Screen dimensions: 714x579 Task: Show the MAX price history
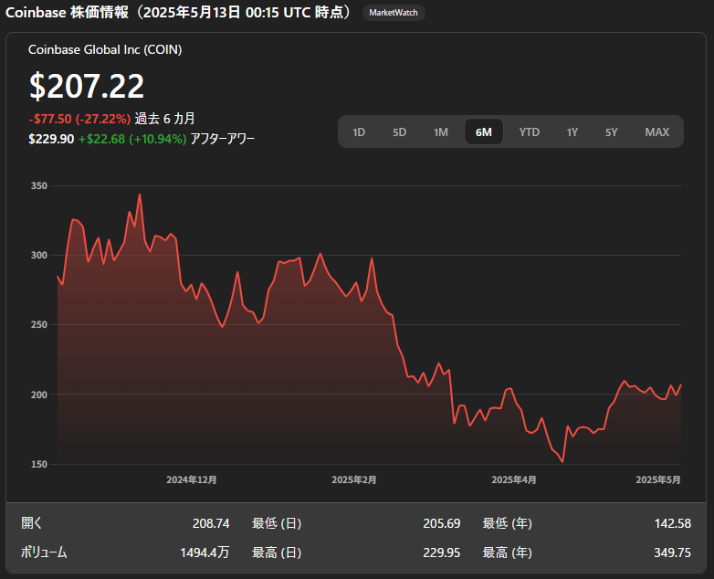[x=656, y=132]
